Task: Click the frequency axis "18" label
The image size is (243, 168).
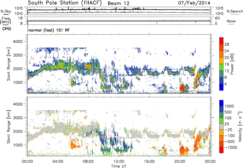Action: (x=20, y=18)
